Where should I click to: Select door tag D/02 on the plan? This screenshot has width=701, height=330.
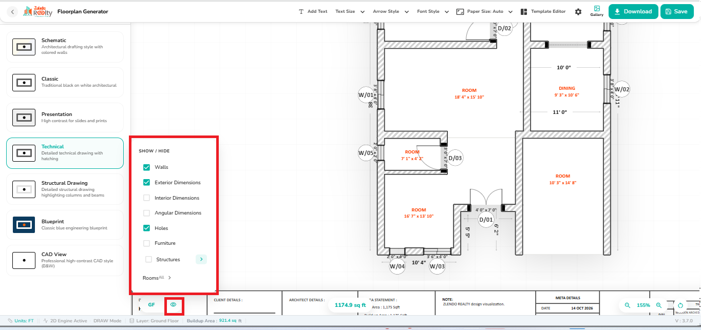(x=504, y=28)
